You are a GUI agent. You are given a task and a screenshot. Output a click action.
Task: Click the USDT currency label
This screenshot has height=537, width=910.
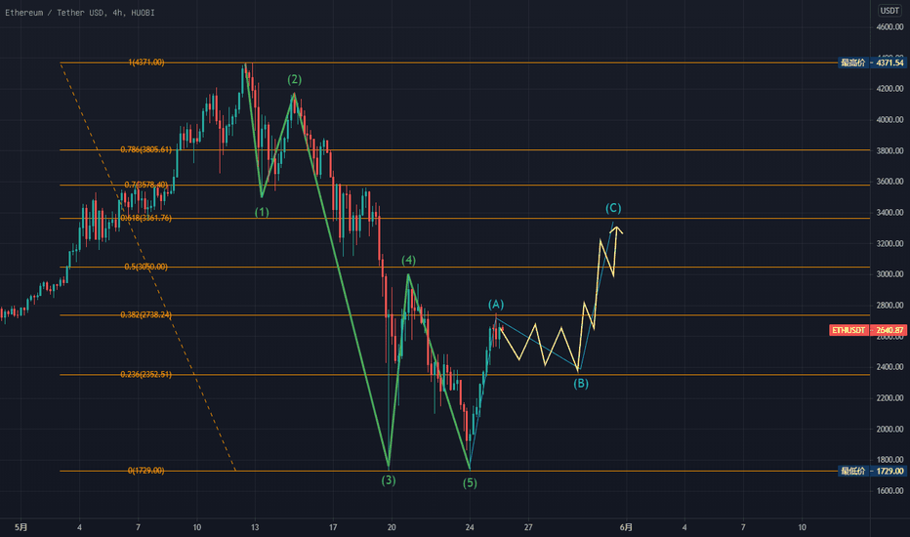pos(889,11)
